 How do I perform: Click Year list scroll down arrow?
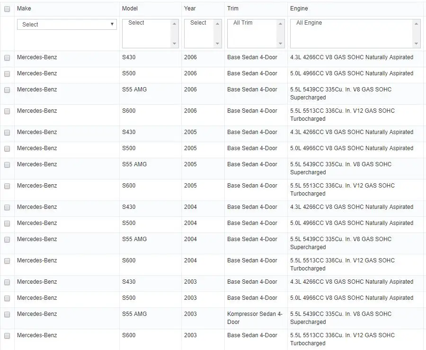(x=217, y=44)
